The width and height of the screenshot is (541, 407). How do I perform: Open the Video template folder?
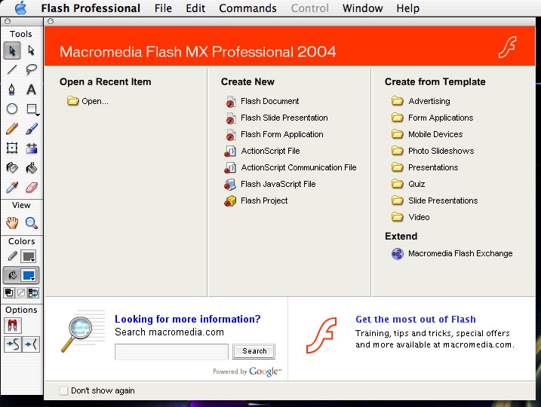[x=410, y=217]
